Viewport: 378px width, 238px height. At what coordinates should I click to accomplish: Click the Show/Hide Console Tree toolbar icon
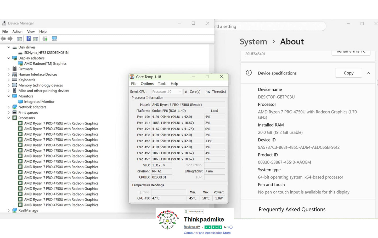click(x=19, y=39)
